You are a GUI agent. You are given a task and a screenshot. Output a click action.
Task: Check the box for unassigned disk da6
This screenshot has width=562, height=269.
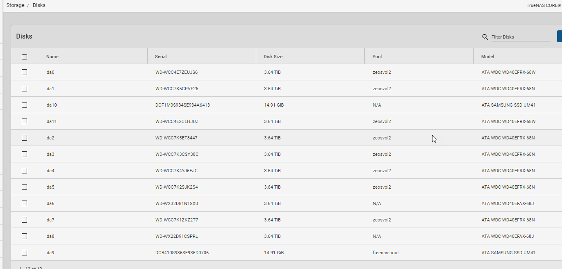[x=24, y=203]
